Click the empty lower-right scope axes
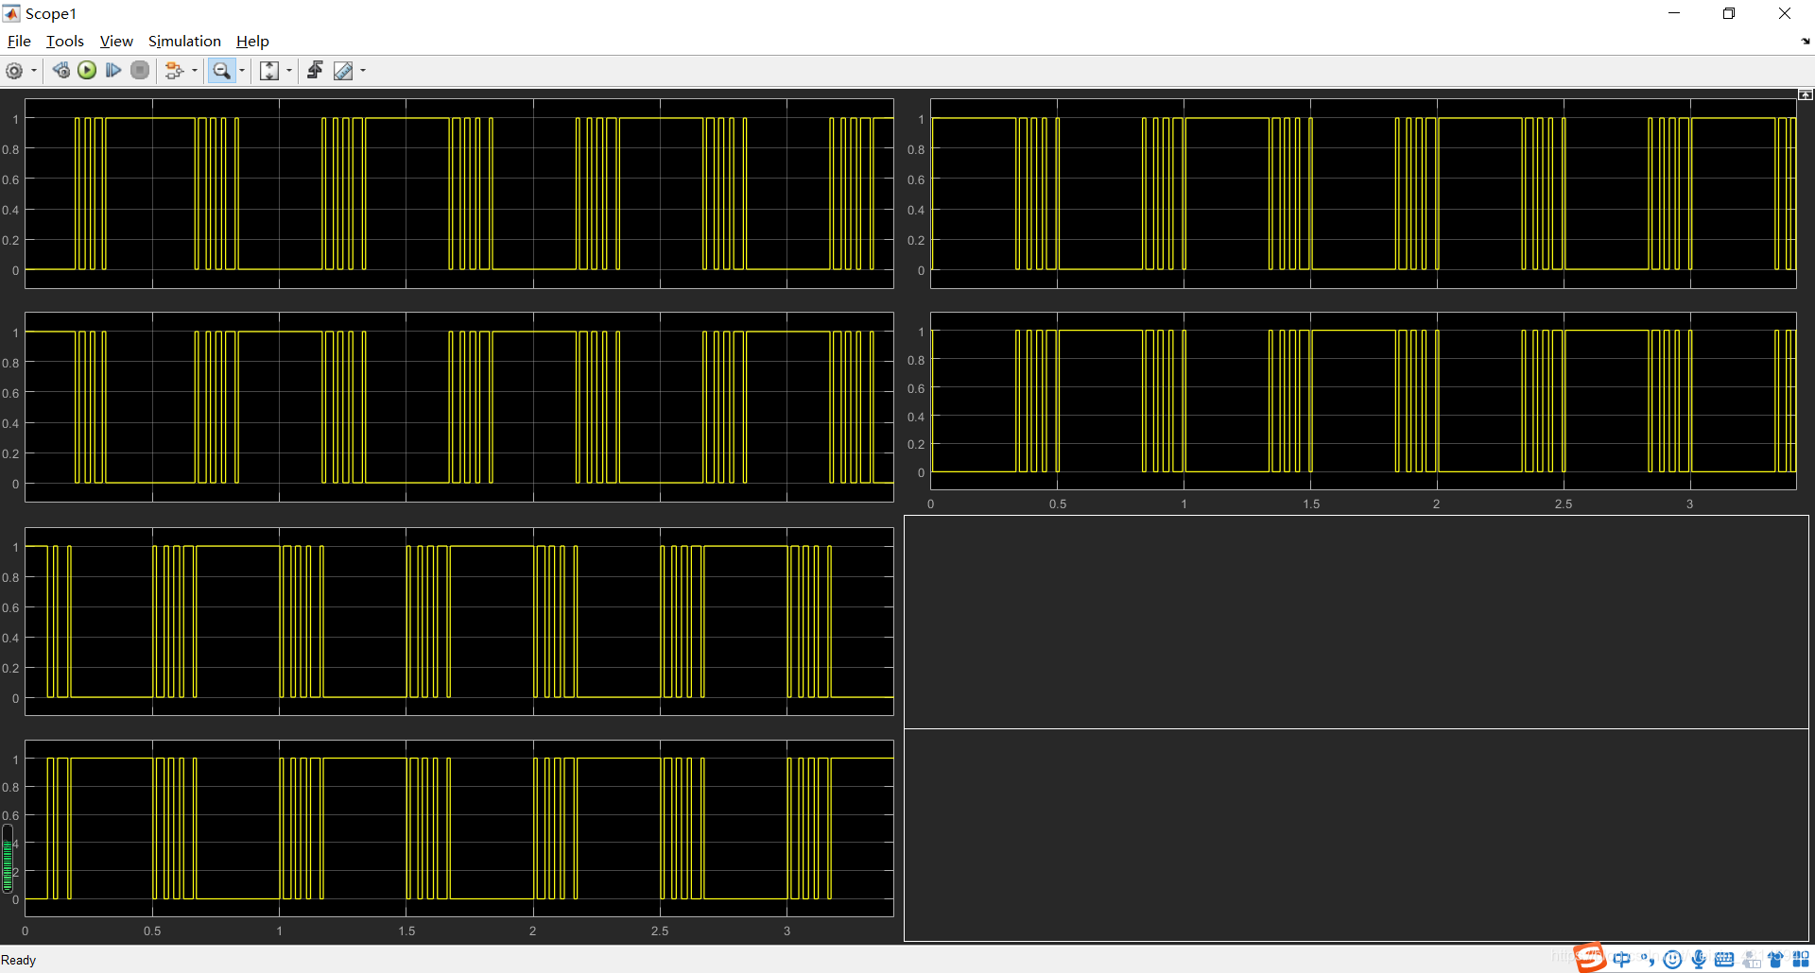 coord(1357,835)
